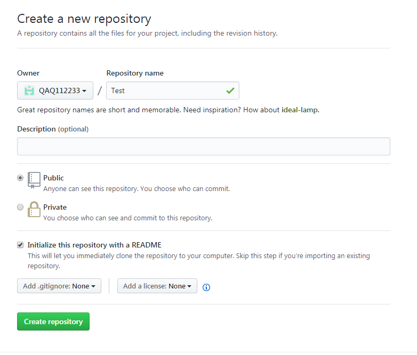Image resolution: width=417 pixels, height=355 pixels.
Task: Click the Private padlock icon
Action: coord(34,209)
